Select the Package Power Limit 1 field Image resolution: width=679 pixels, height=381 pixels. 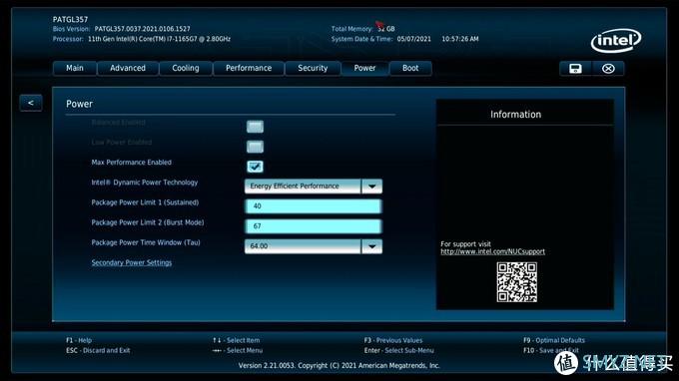click(x=314, y=206)
